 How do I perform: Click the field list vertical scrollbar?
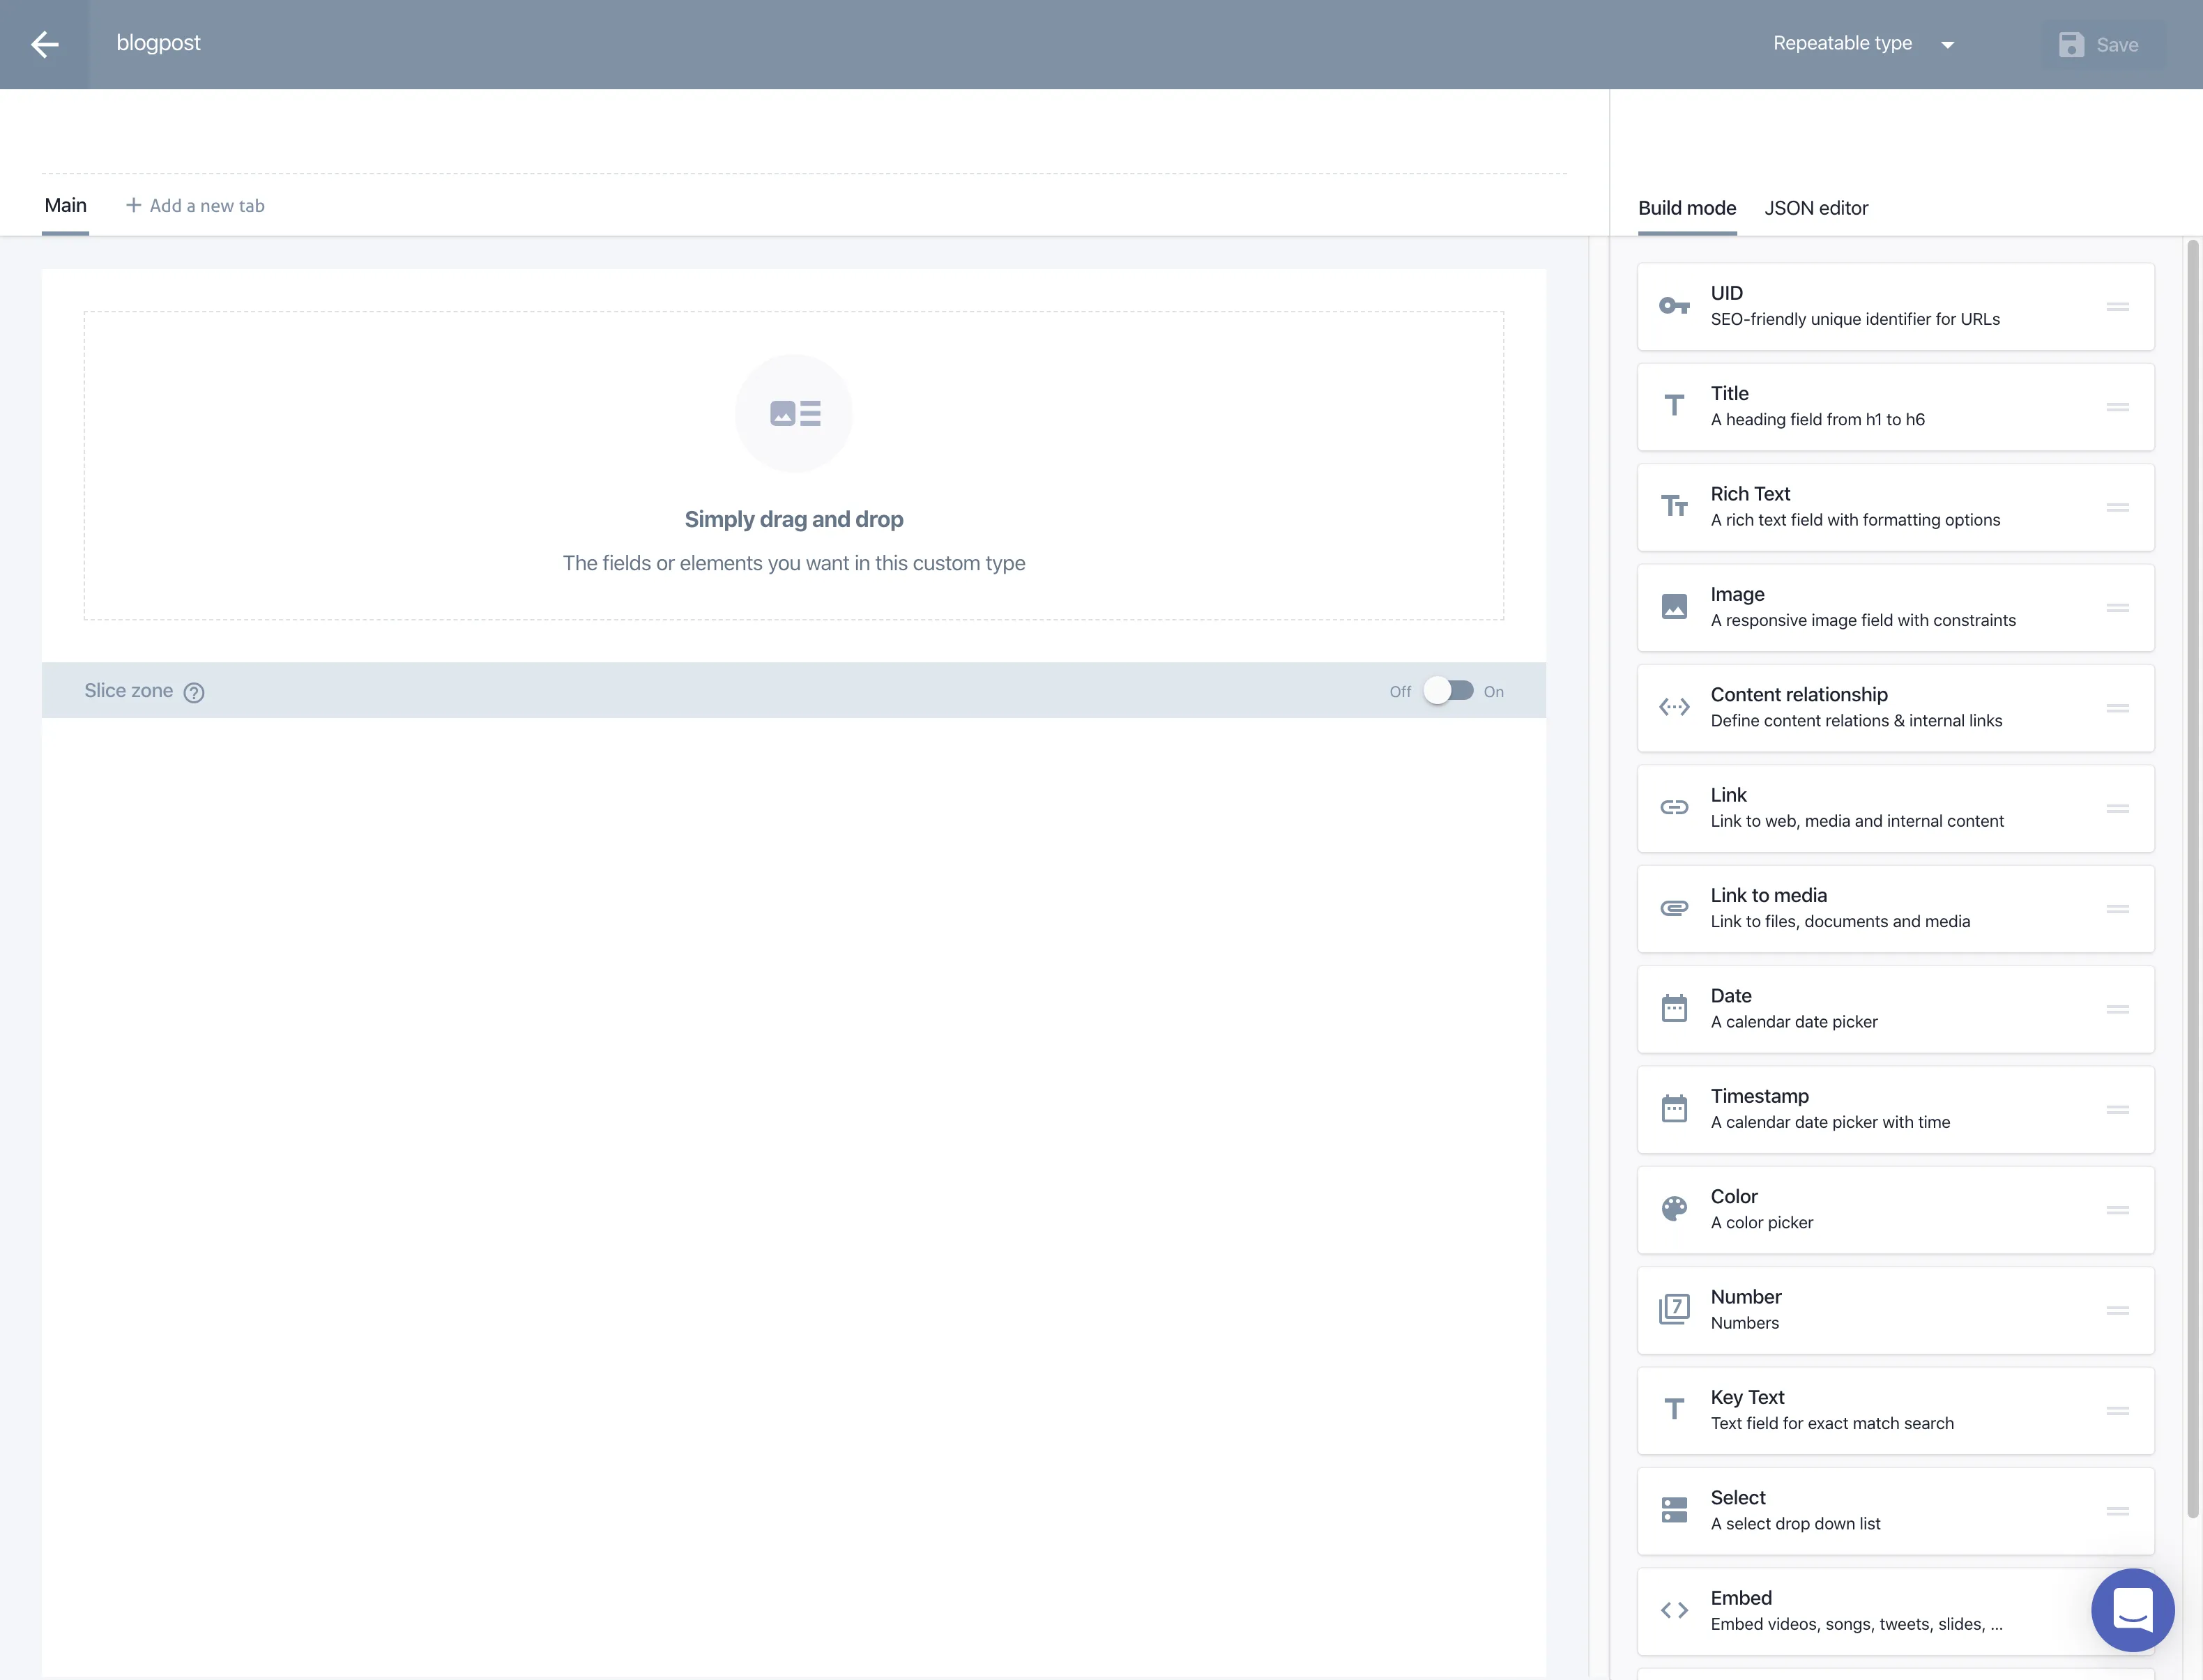[x=2193, y=880]
